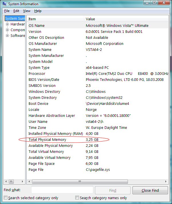Screen dimensions: 172x204
Task: Click the Find button
Action: pos(113,190)
